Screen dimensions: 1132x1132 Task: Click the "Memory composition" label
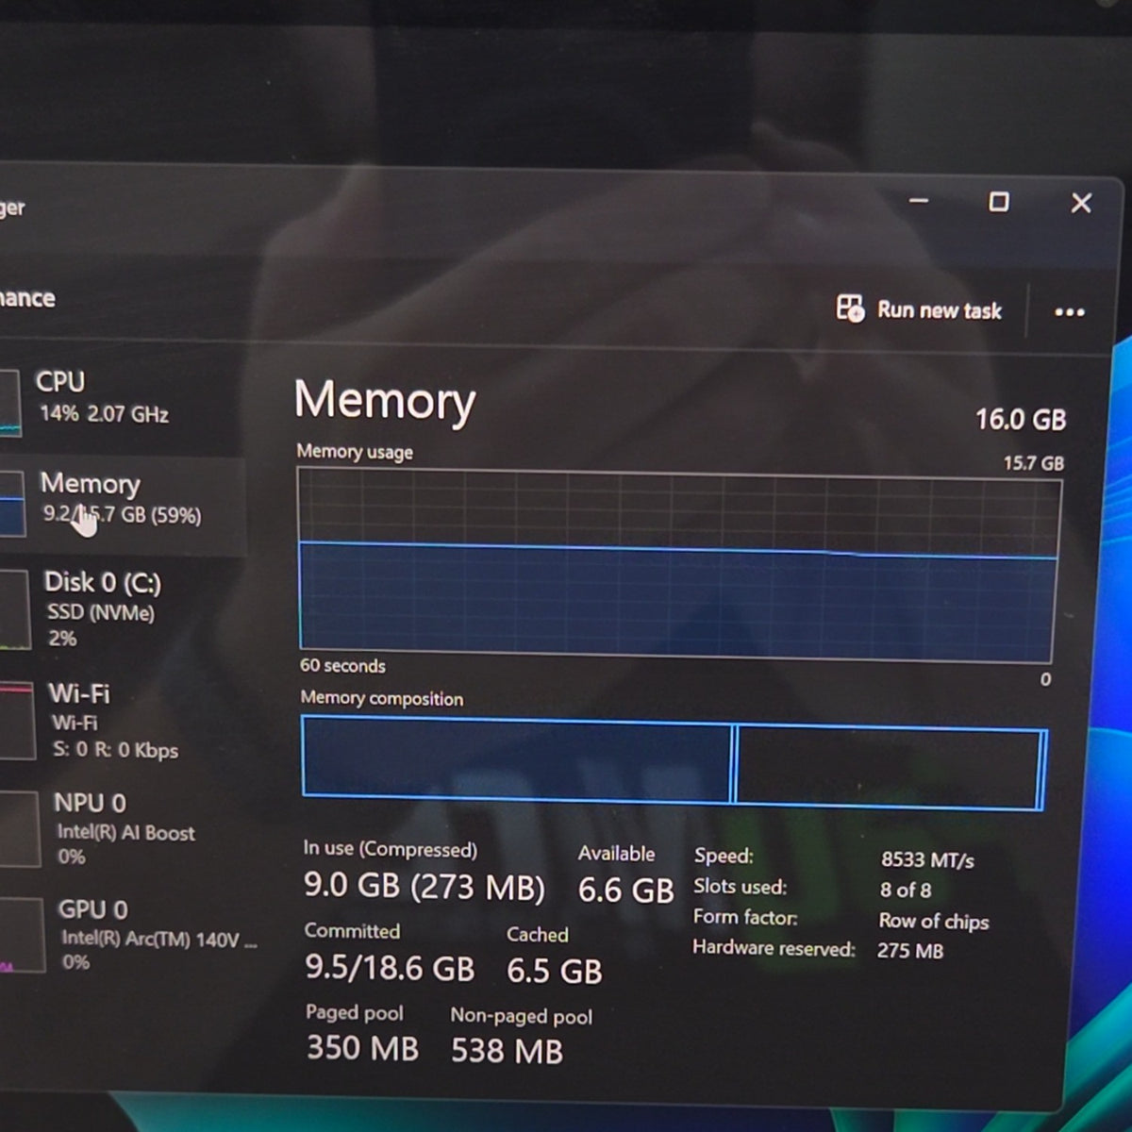[x=382, y=698]
